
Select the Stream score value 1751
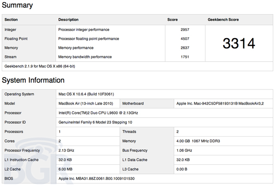click(x=185, y=57)
